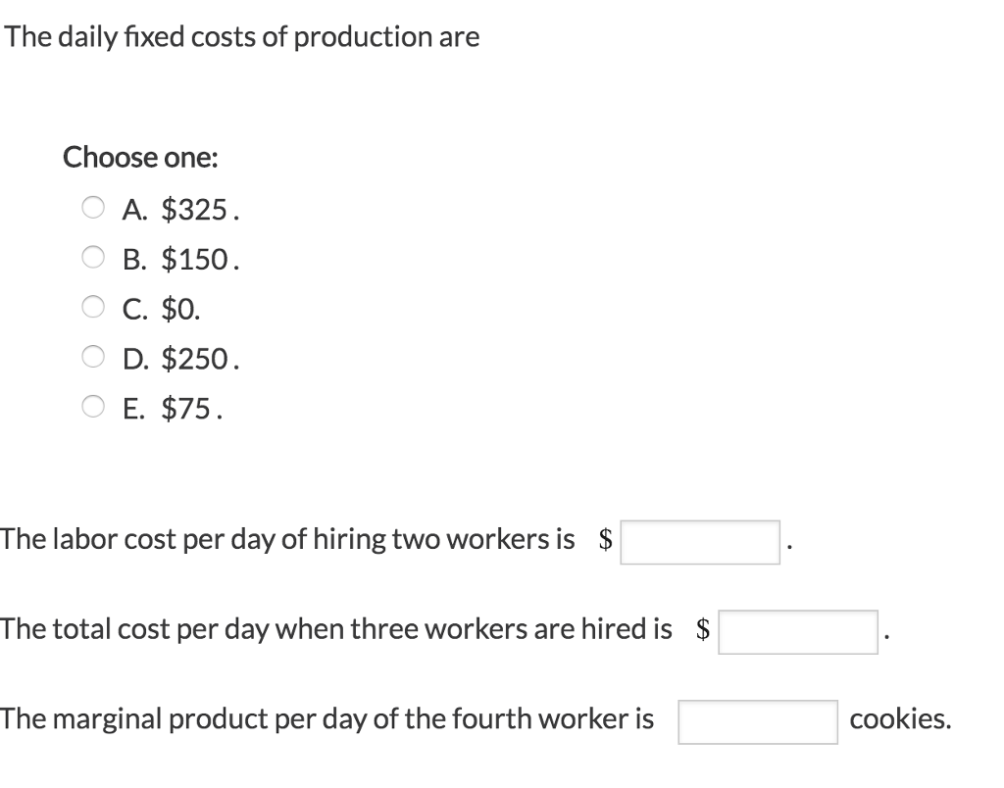The height and width of the screenshot is (788, 1004).
Task: Click the dollar sign before the labor cost field
Action: (606, 539)
